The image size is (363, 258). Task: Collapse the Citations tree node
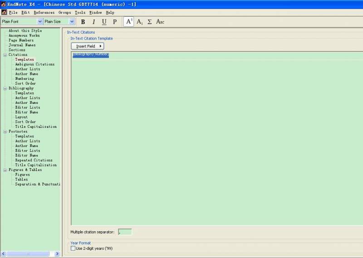point(5,55)
